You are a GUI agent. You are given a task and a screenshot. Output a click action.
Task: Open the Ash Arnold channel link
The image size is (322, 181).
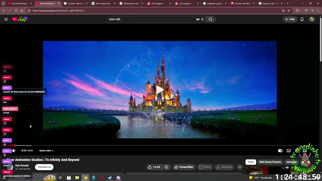(x=22, y=165)
